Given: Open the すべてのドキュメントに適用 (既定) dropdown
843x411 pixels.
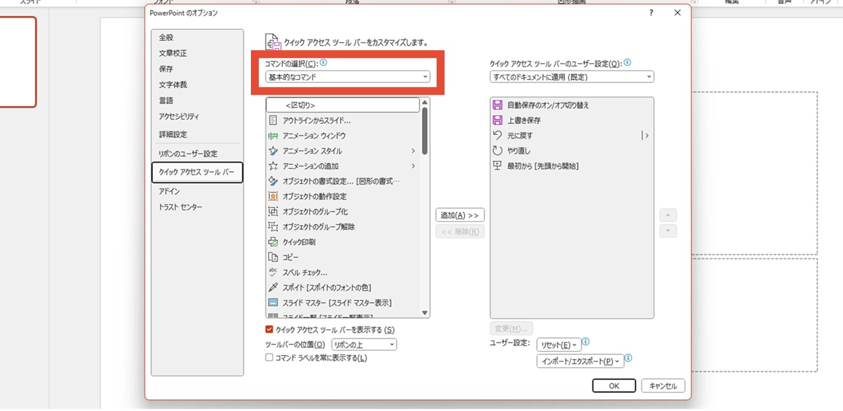Looking at the screenshot, I should coord(572,77).
